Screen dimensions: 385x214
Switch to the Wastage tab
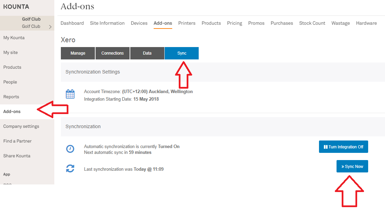(341, 23)
